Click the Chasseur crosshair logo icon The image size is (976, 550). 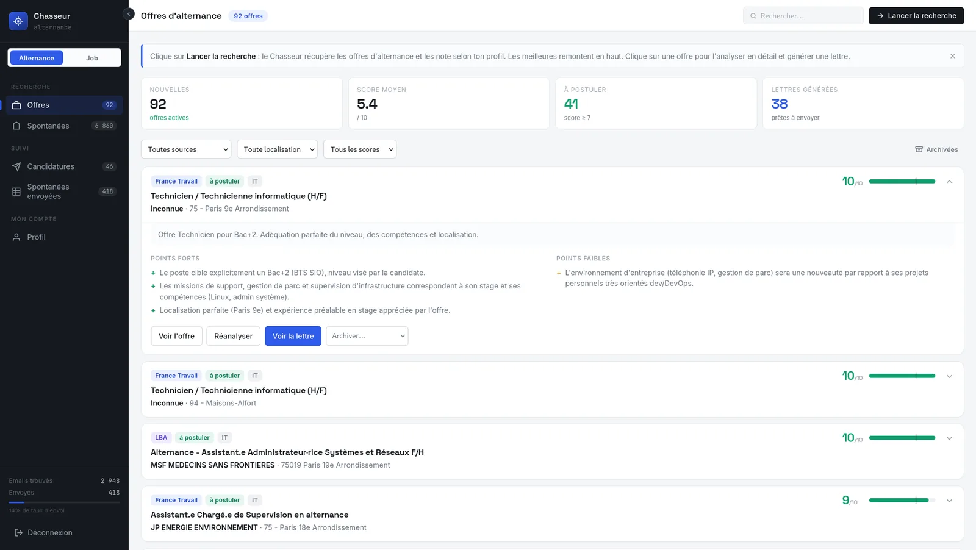coord(18,21)
